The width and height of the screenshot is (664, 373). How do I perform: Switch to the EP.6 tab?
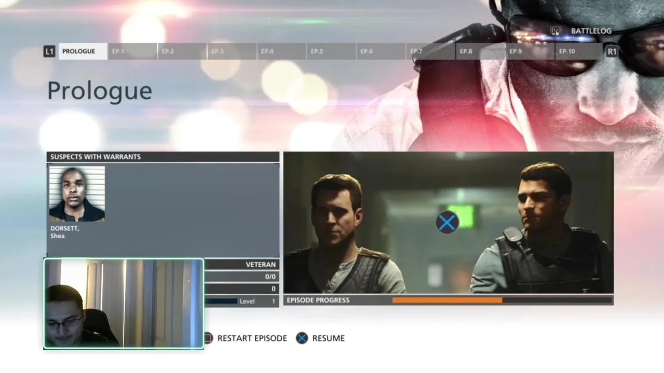(381, 51)
